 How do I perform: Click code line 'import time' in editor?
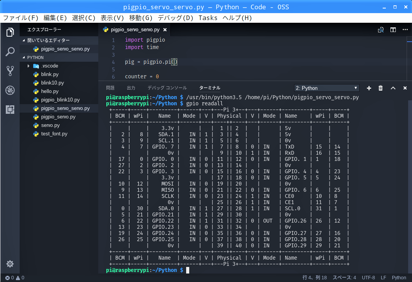[x=142, y=47]
